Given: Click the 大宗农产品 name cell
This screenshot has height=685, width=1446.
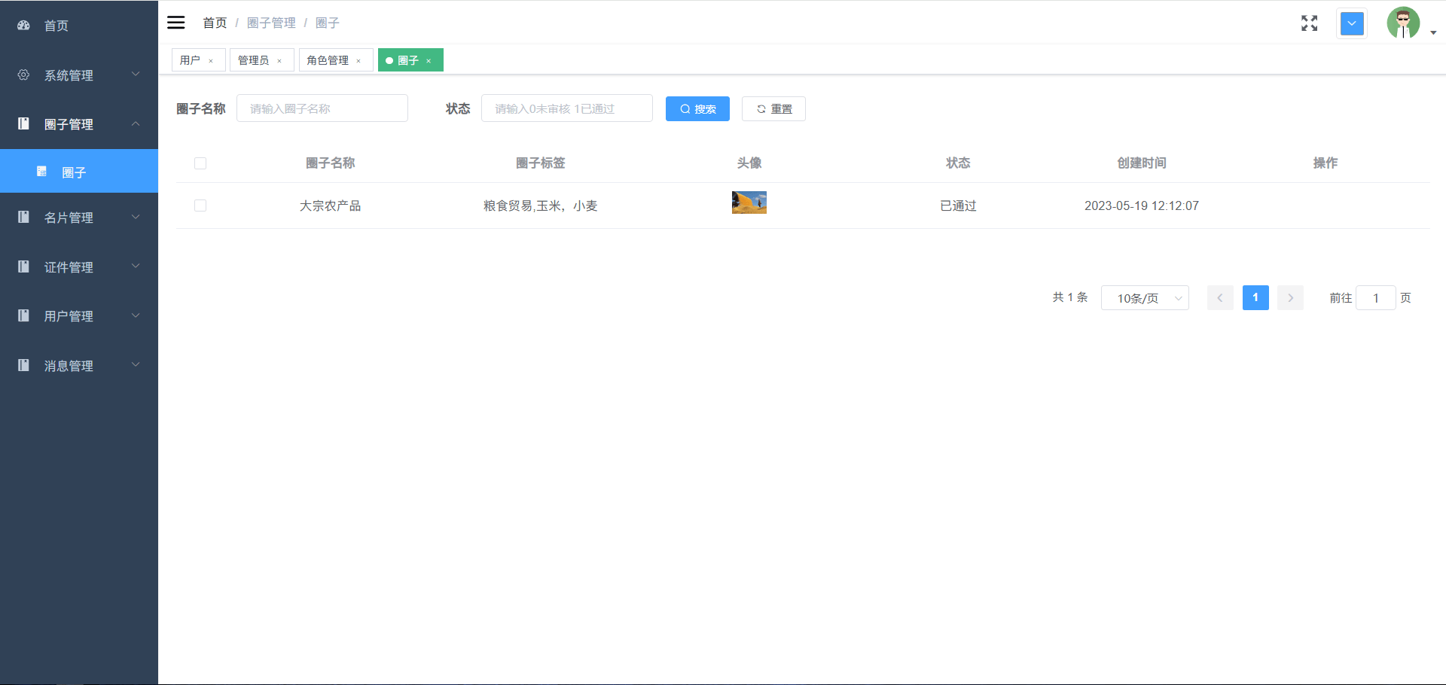Looking at the screenshot, I should 331,205.
